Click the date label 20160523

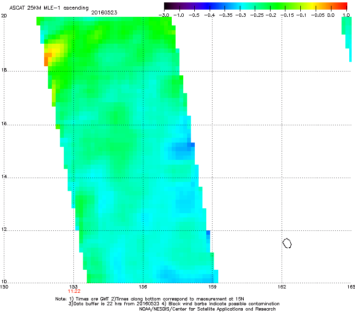coord(104,12)
